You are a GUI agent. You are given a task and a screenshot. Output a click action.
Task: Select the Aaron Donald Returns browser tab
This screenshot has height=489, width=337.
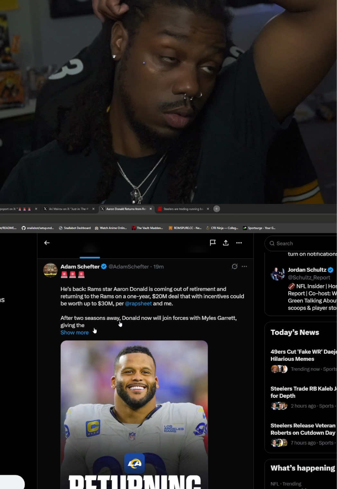click(x=126, y=209)
